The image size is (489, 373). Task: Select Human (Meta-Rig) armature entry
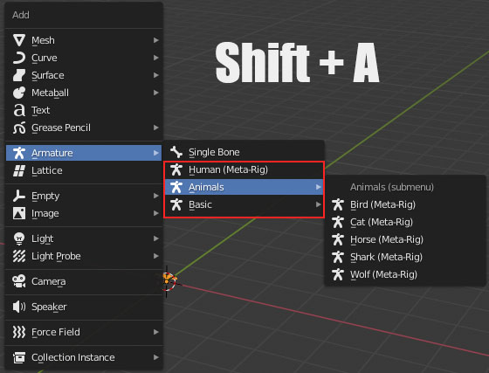(244, 169)
